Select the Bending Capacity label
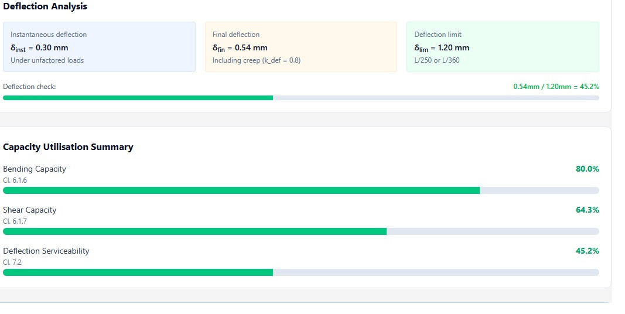Viewport: 625px width, 314px height. pos(35,169)
